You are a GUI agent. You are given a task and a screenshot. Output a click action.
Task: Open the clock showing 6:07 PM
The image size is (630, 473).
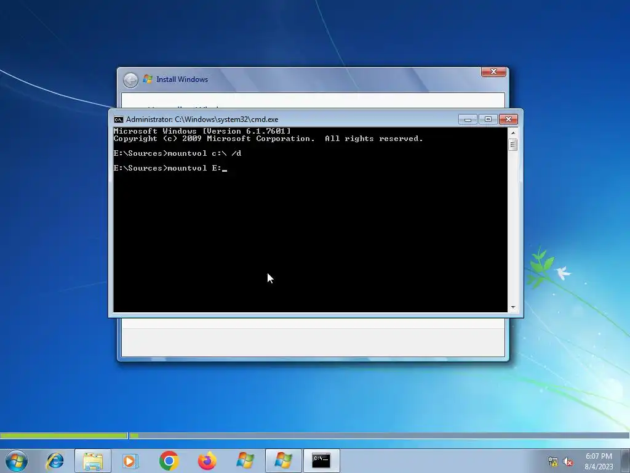coord(599,461)
